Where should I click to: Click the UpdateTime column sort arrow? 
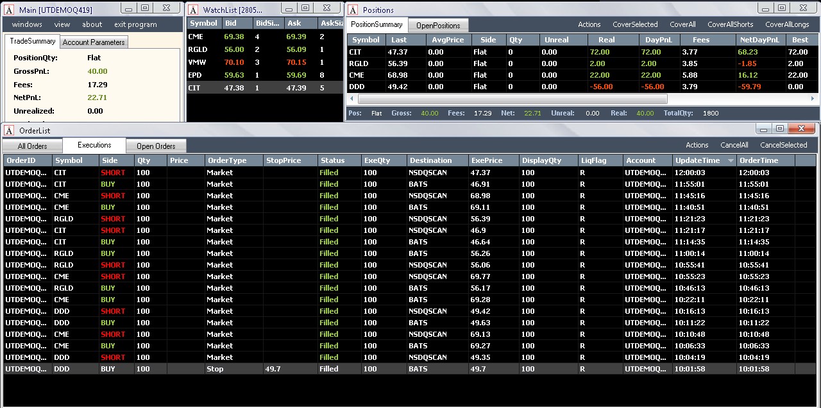click(731, 161)
